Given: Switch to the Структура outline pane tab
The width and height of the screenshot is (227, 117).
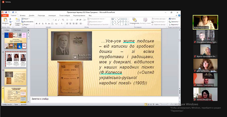Looking at the screenshot, I should [x=17, y=30].
